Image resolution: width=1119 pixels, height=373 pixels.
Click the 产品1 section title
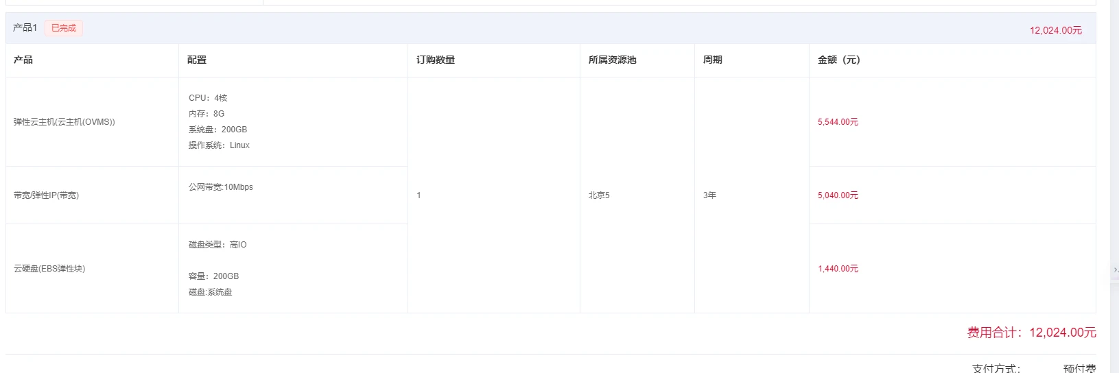coord(25,28)
